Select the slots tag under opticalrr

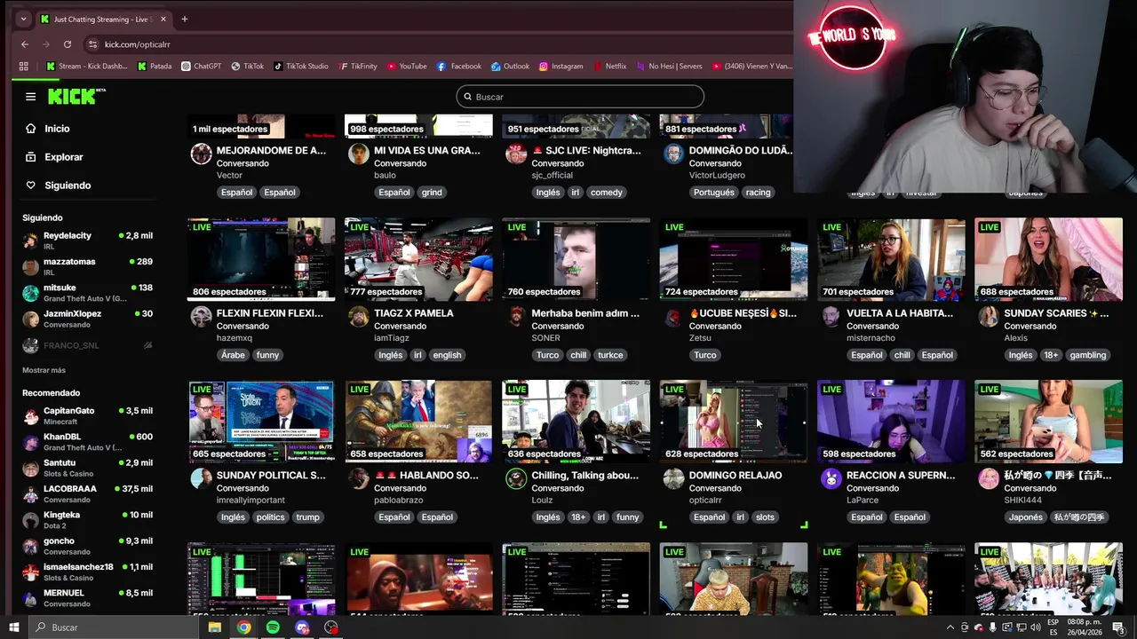coord(765,517)
